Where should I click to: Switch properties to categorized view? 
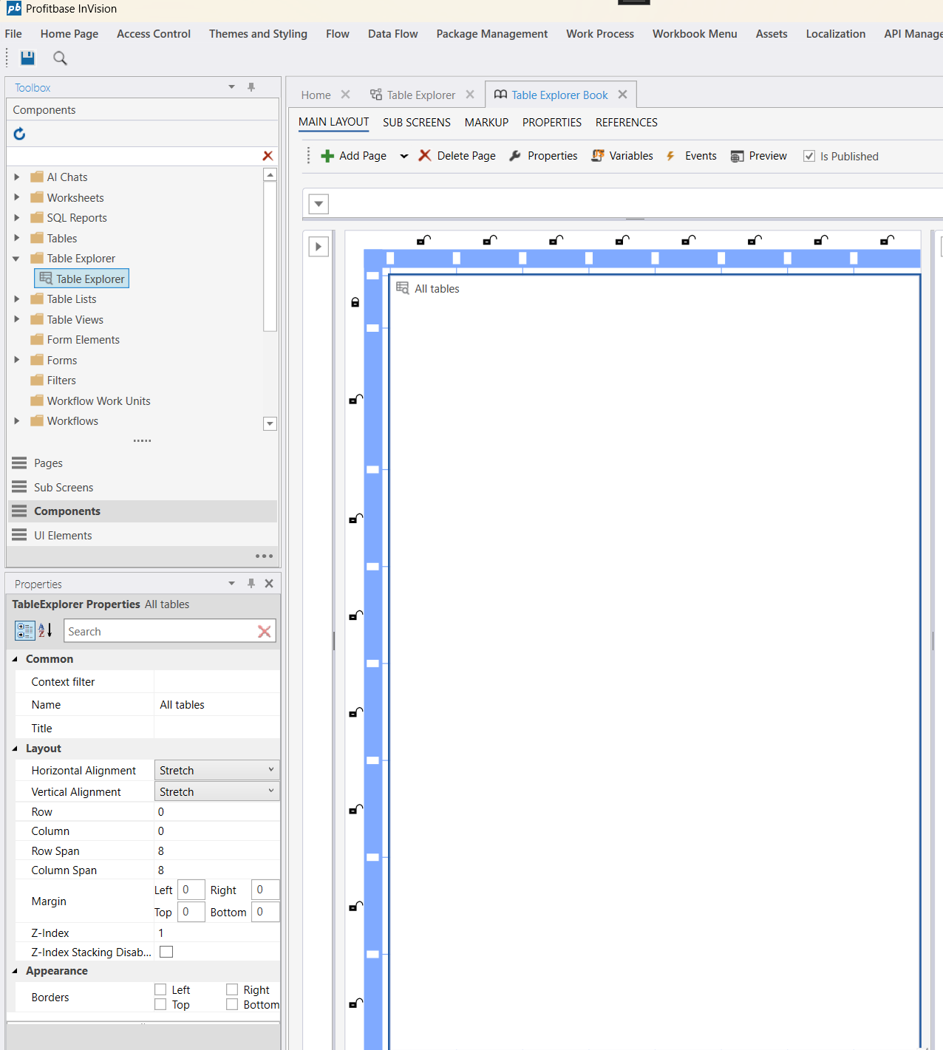pyautogui.click(x=24, y=631)
